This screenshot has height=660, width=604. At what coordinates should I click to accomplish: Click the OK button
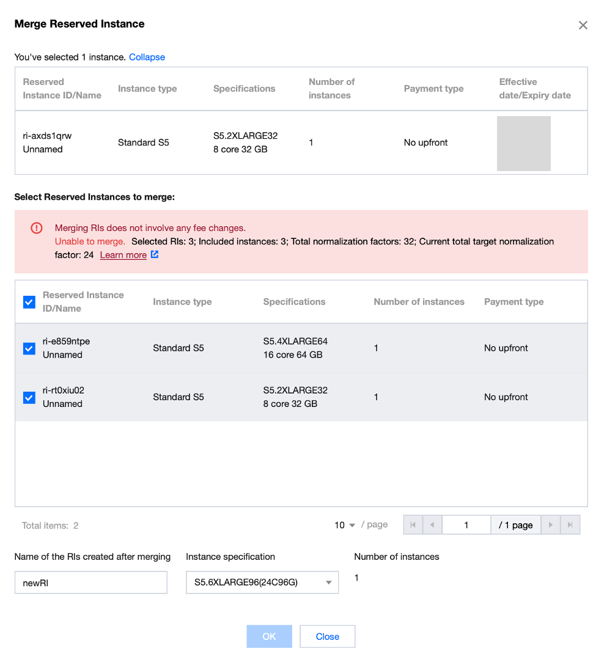[269, 636]
